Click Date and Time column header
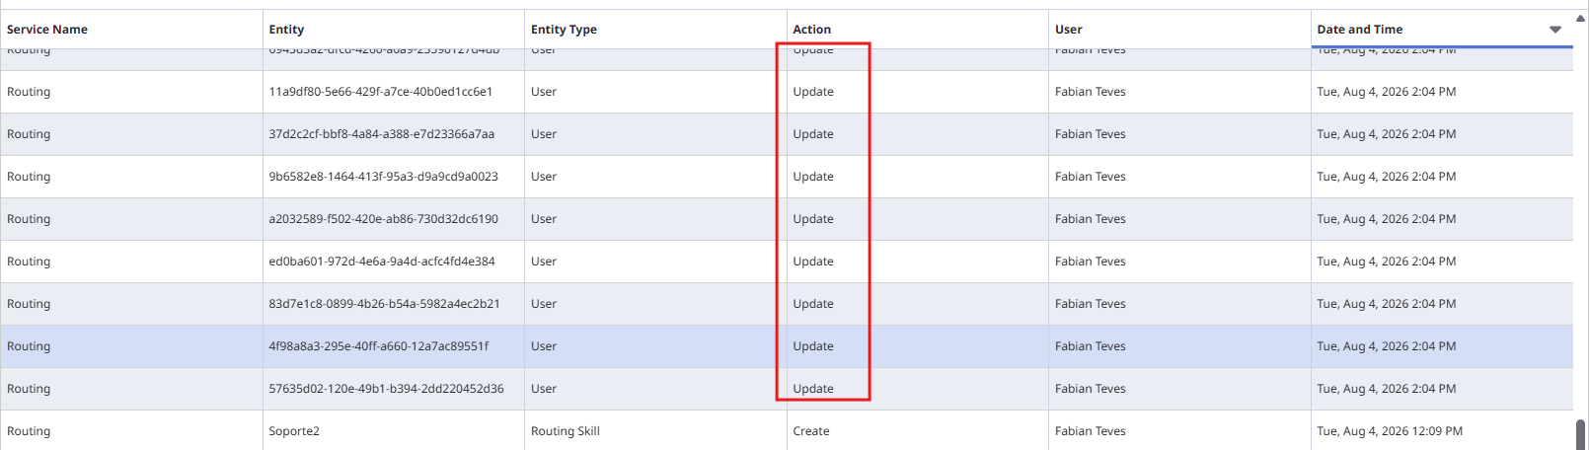 (1360, 30)
